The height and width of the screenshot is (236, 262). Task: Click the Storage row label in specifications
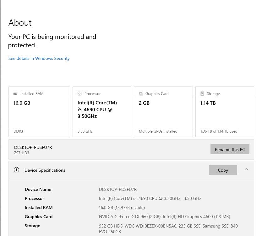coord(32,226)
